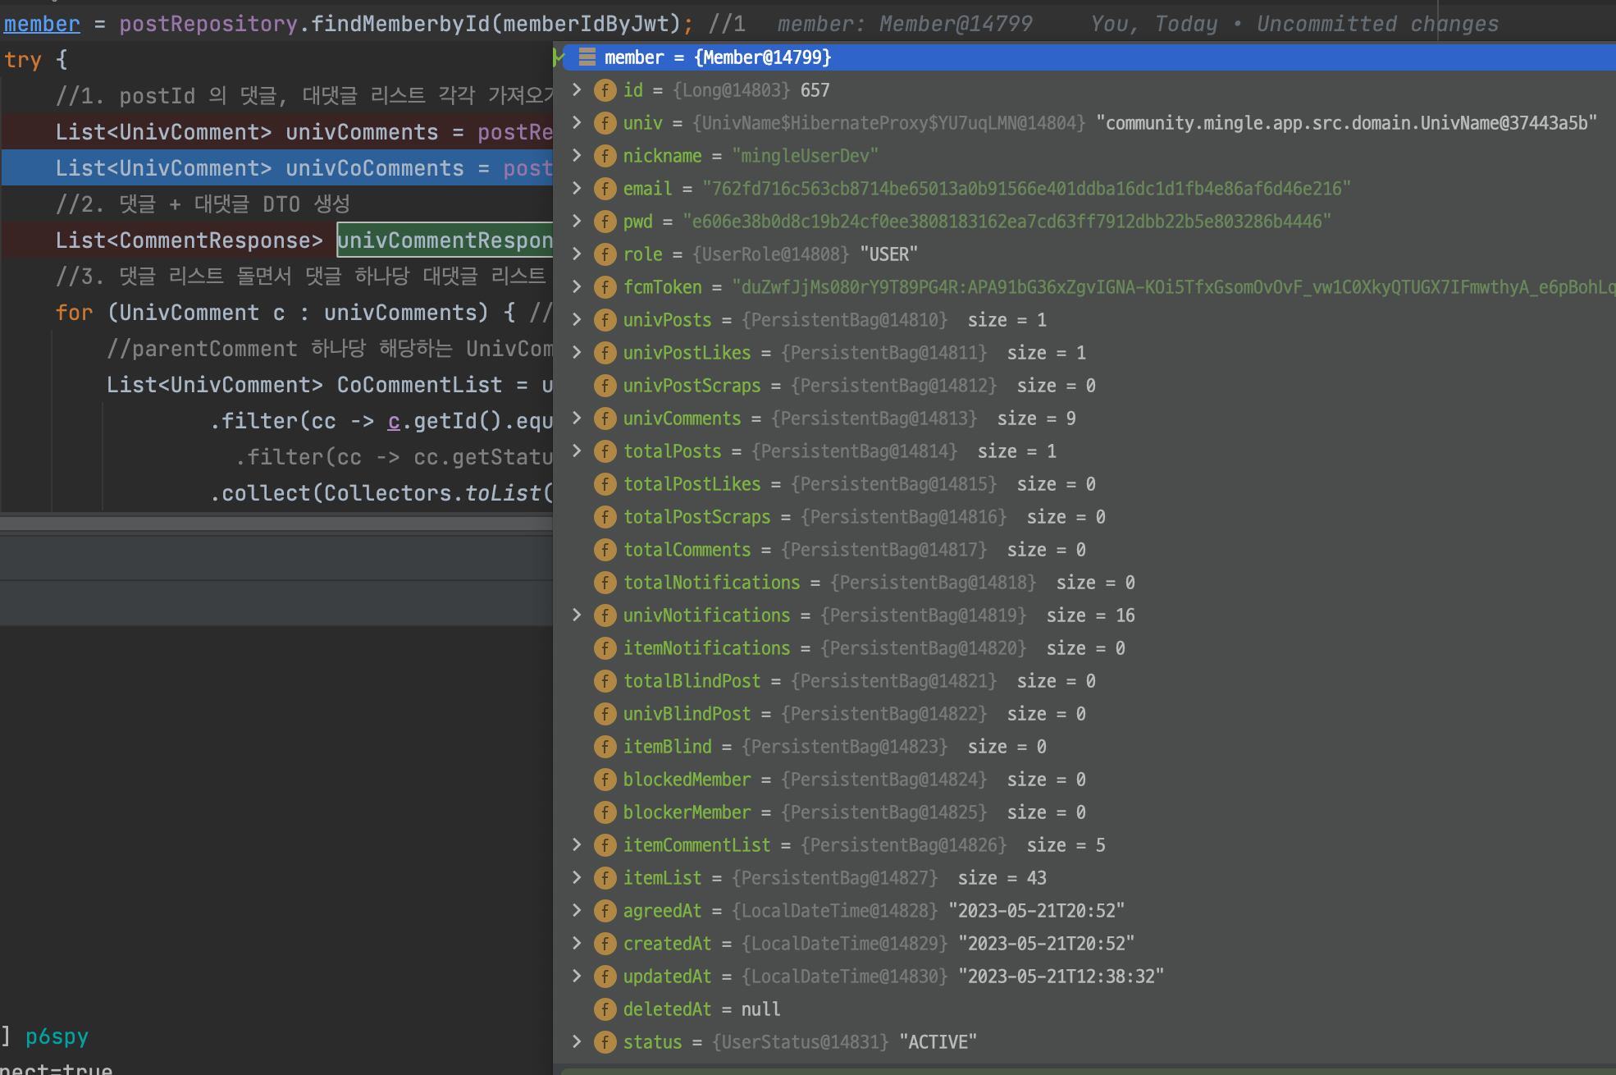Click the field icon next to totalComments
The image size is (1616, 1075).
point(605,550)
